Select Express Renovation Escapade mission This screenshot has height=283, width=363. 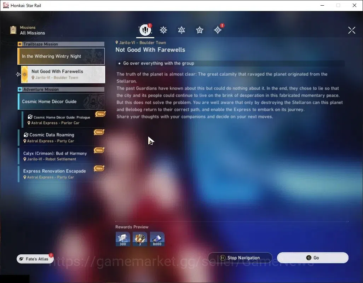click(x=61, y=174)
